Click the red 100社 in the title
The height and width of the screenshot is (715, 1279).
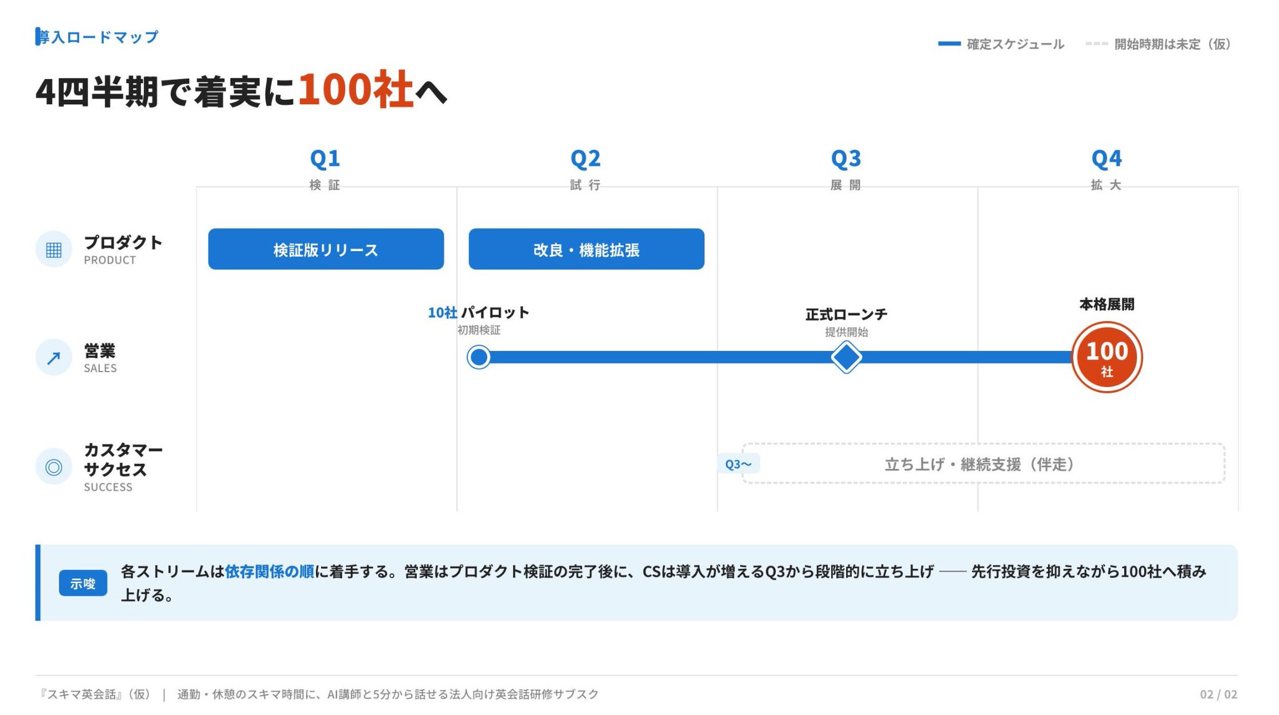(x=355, y=89)
